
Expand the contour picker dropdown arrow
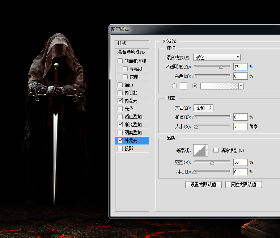tap(207, 150)
